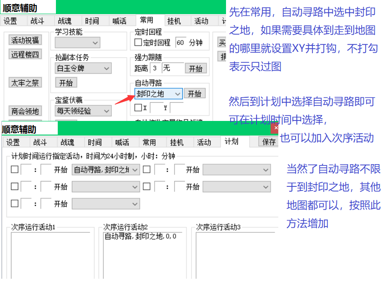Click the hour field on the 自动寻路,封印之地 plan row

coord(26,170)
